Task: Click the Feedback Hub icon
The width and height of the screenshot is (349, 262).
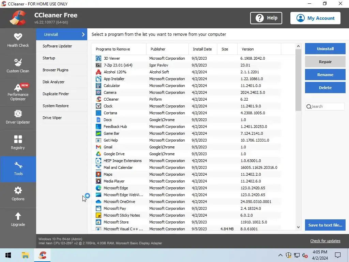Action: click(98, 127)
